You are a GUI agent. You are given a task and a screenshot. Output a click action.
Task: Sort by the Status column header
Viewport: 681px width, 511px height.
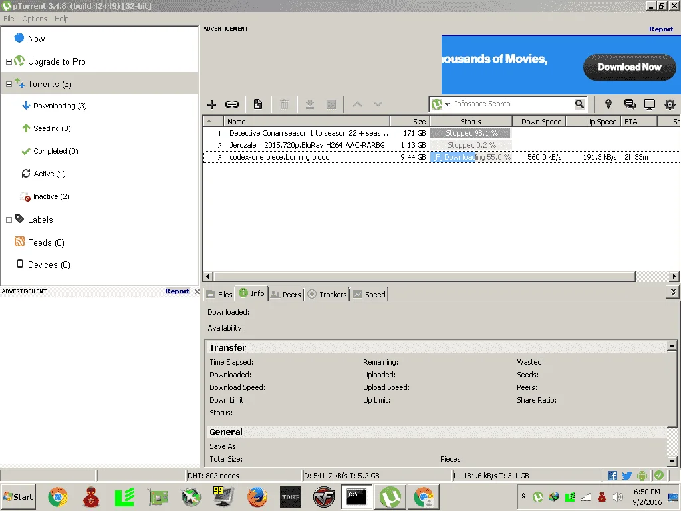coord(471,122)
